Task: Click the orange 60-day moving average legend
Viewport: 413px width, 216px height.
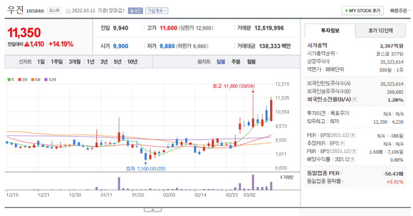Action: [x=36, y=80]
